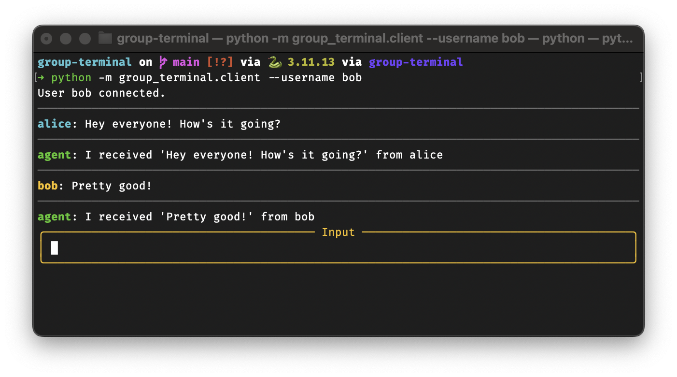Viewport: 677px width, 377px height.
Task: Focus the Input message field
Action: (x=338, y=248)
